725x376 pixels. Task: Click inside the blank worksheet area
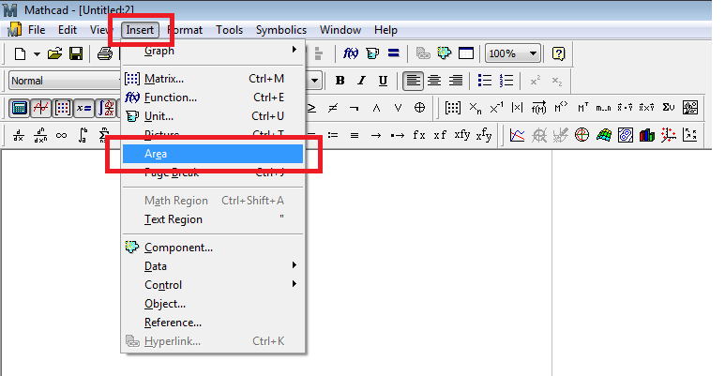click(x=428, y=263)
